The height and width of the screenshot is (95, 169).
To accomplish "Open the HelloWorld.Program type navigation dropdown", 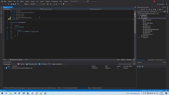I will (65, 9).
